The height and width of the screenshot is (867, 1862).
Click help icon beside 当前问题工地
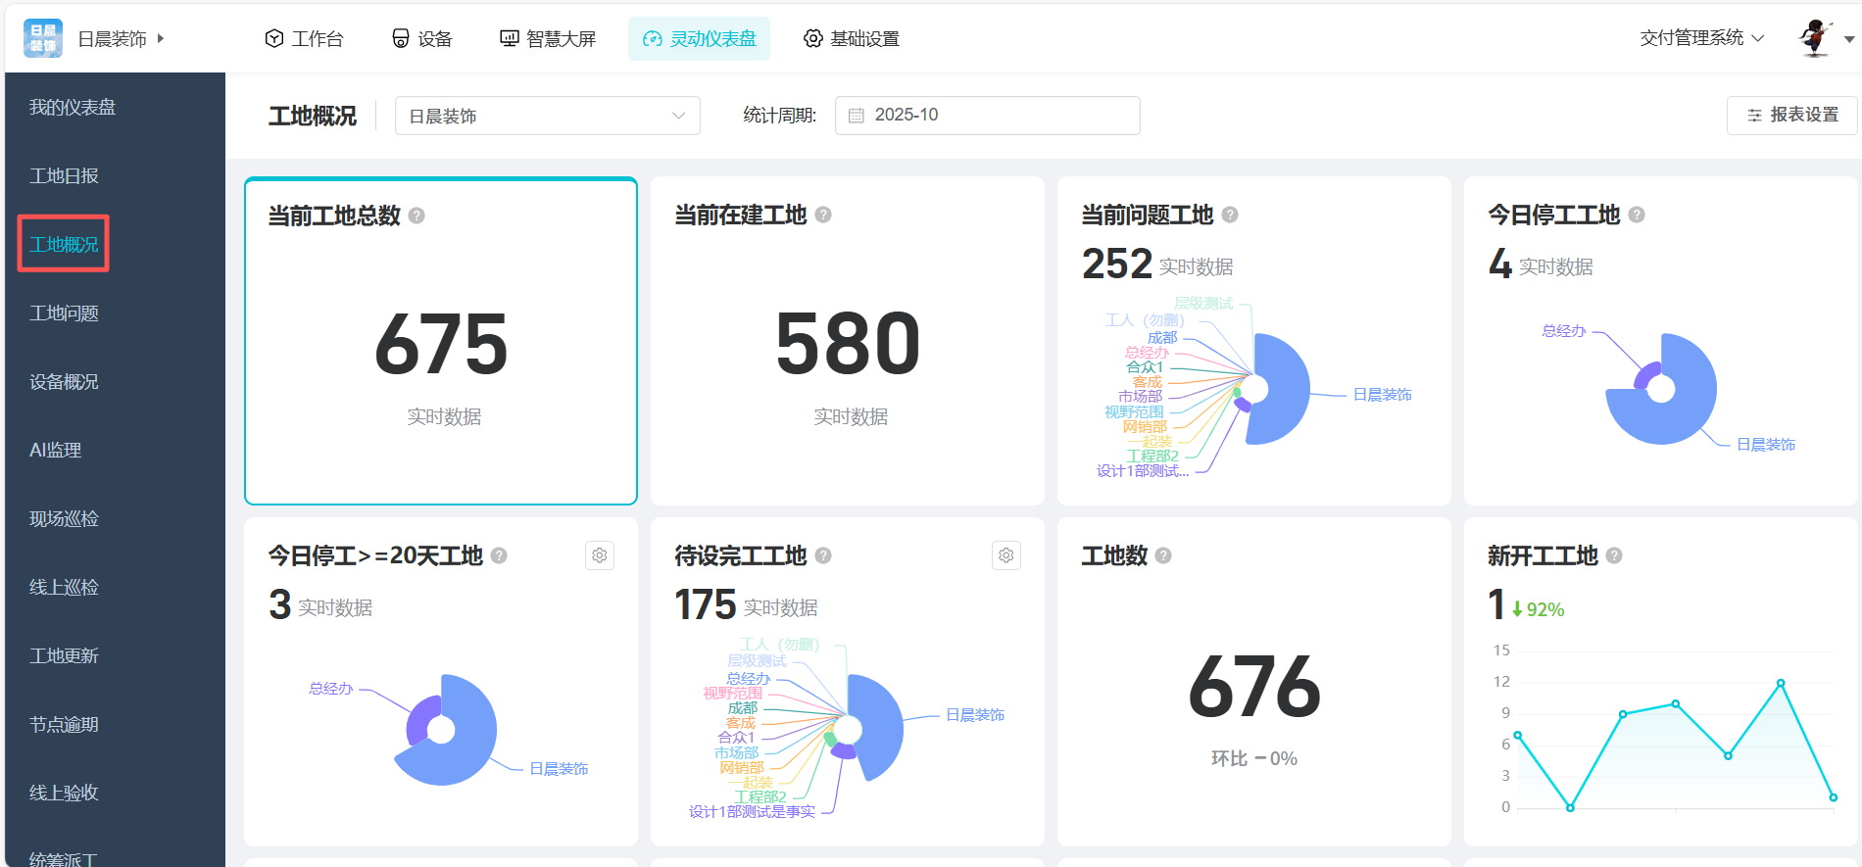pyautogui.click(x=1230, y=215)
